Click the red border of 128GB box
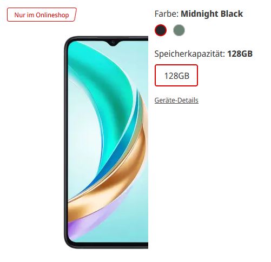271x262 pixels. tap(176, 65)
